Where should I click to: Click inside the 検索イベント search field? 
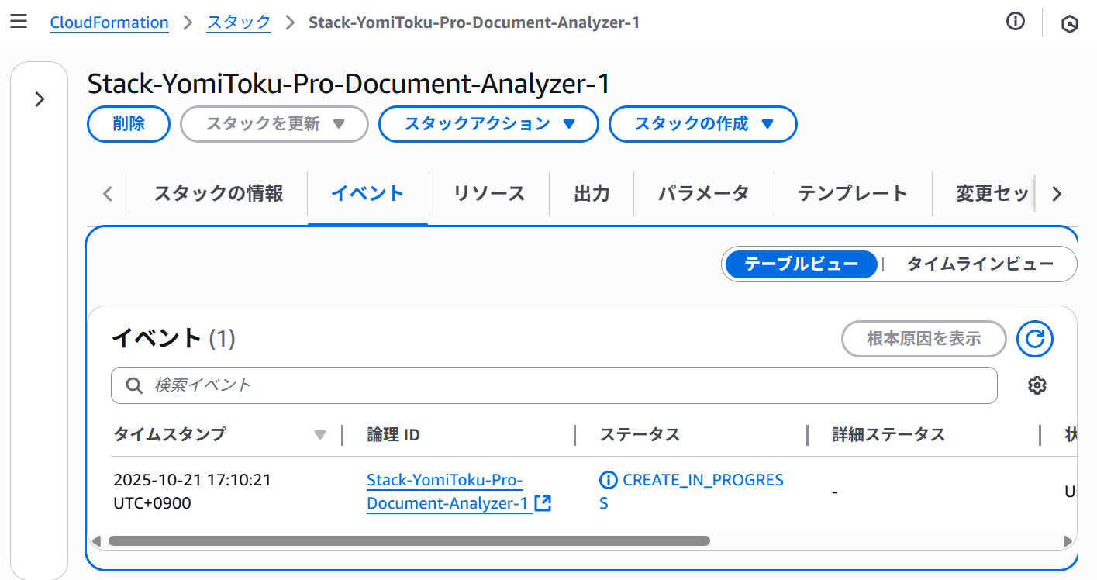click(x=388, y=385)
